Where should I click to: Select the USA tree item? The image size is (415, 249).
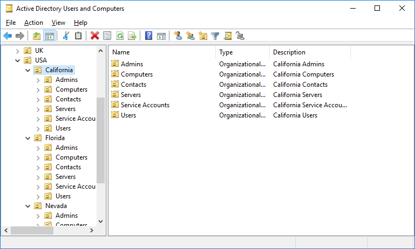tap(41, 60)
